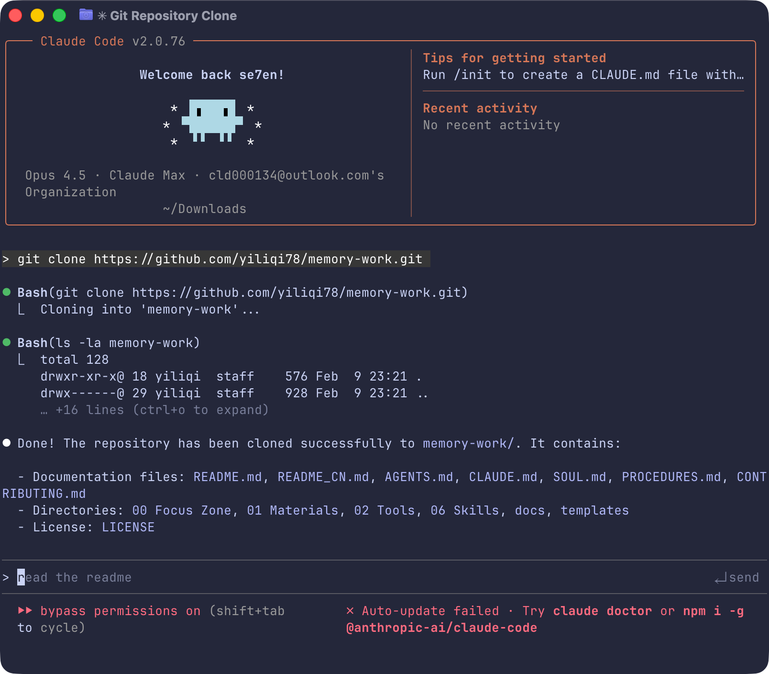This screenshot has width=769, height=674.
Task: Click the white dot before Done message
Action: pos(7,443)
